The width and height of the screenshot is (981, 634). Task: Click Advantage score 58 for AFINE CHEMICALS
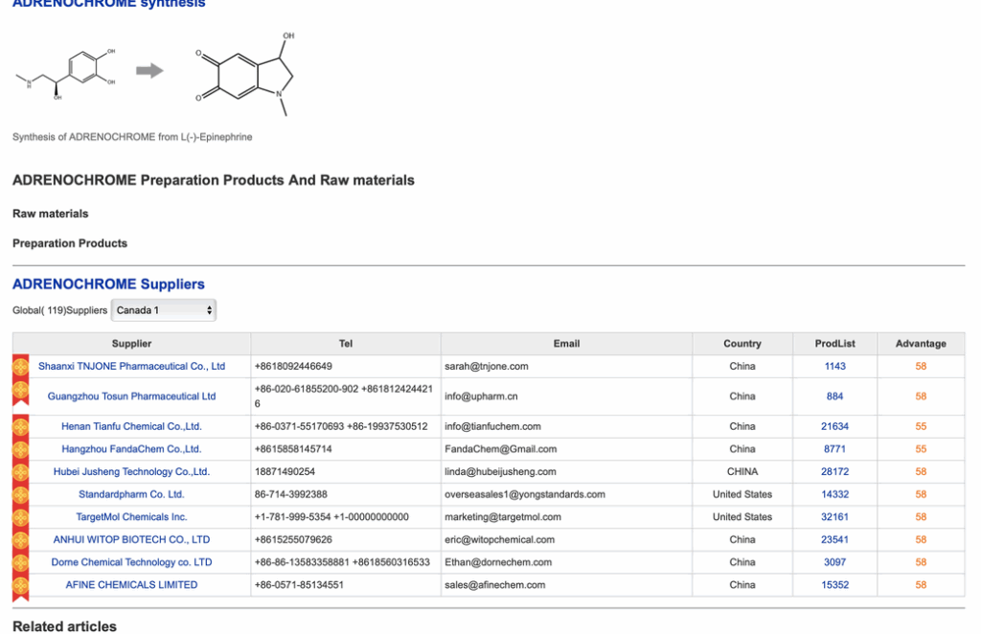tap(921, 584)
